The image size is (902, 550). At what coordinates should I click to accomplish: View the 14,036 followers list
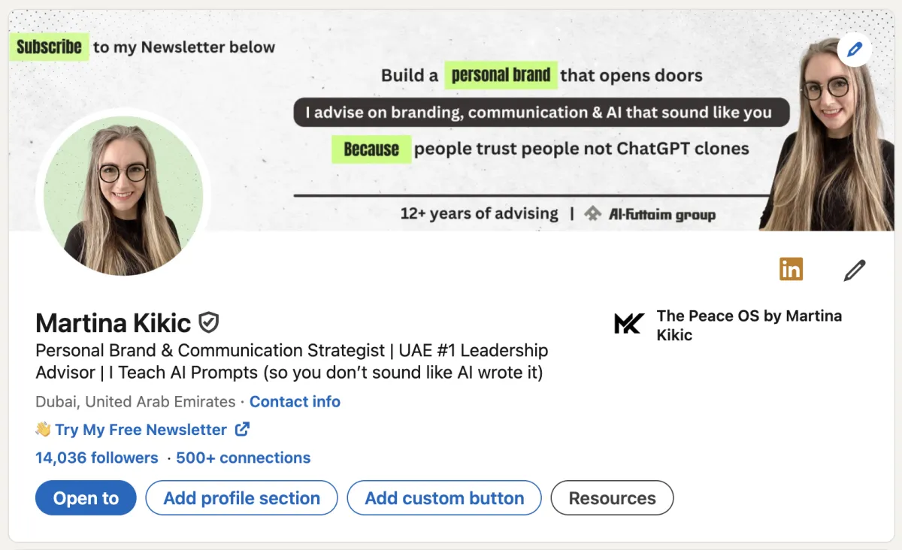[x=96, y=458]
